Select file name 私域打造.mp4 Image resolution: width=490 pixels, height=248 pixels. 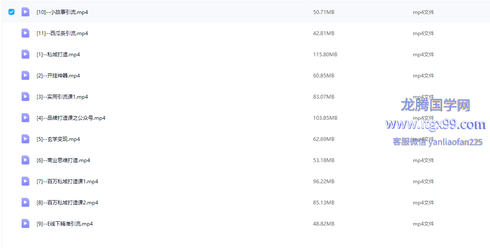point(58,55)
